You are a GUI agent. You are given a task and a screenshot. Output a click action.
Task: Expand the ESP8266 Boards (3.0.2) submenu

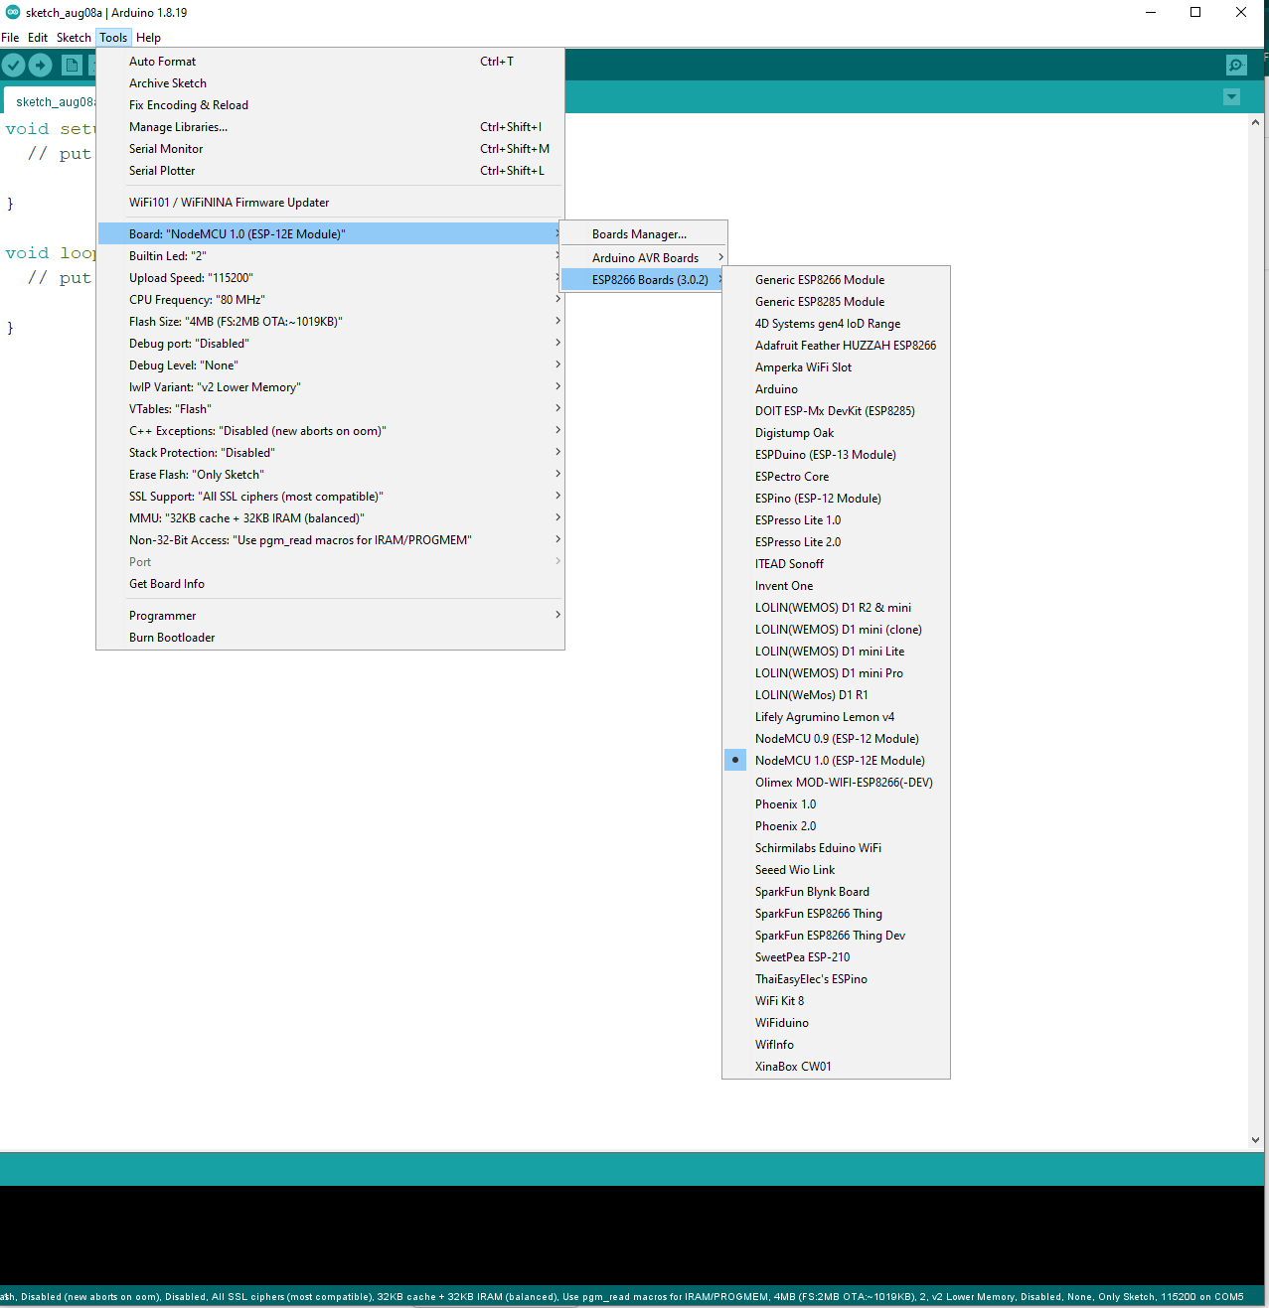pos(644,280)
